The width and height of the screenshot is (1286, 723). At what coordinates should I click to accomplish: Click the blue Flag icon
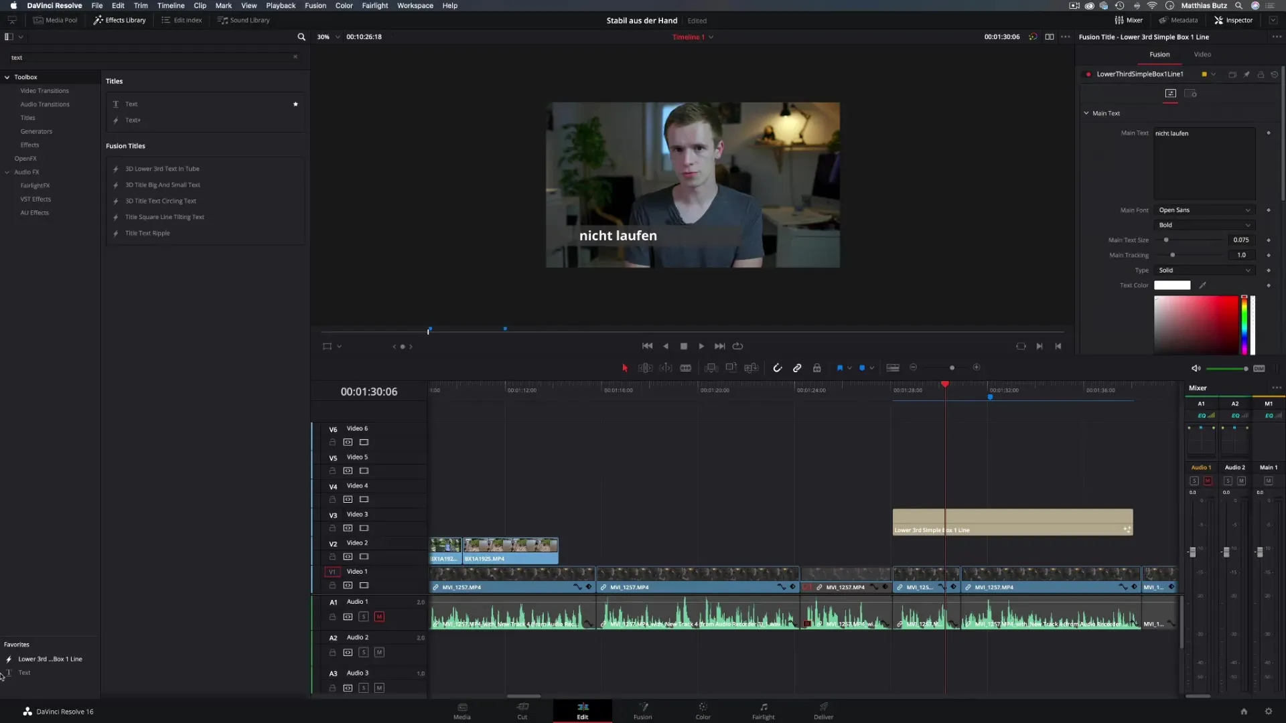point(840,368)
